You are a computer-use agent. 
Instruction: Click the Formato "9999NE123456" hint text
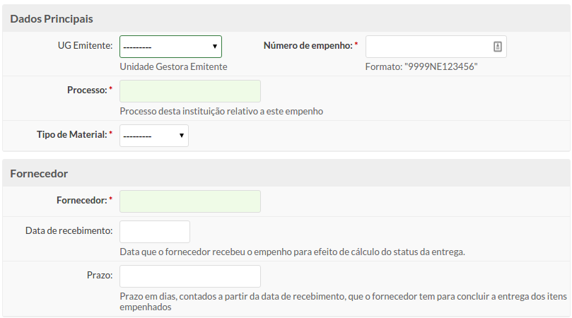click(421, 66)
